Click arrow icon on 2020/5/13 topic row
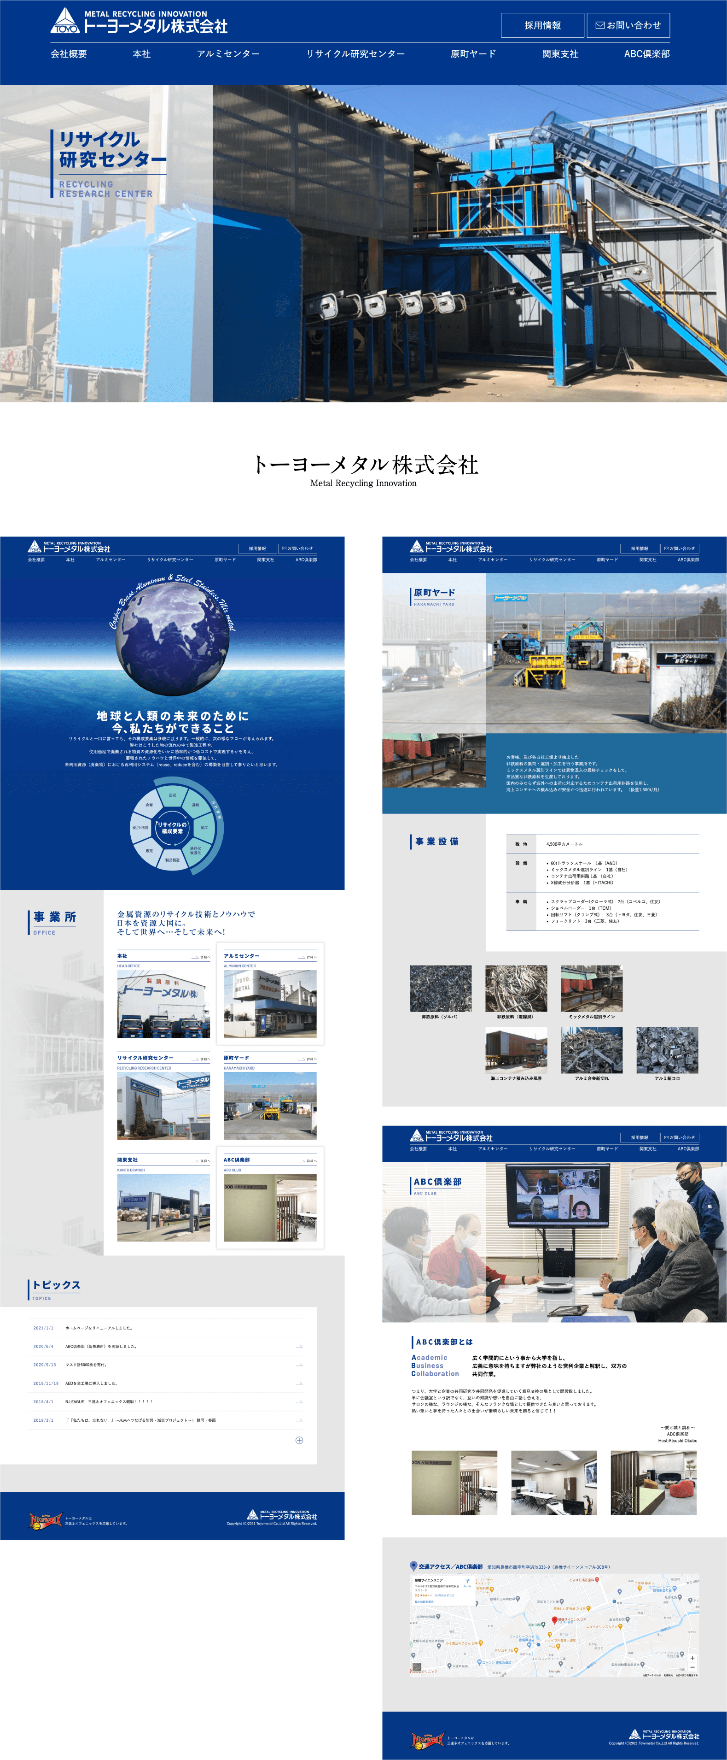 299,1365
